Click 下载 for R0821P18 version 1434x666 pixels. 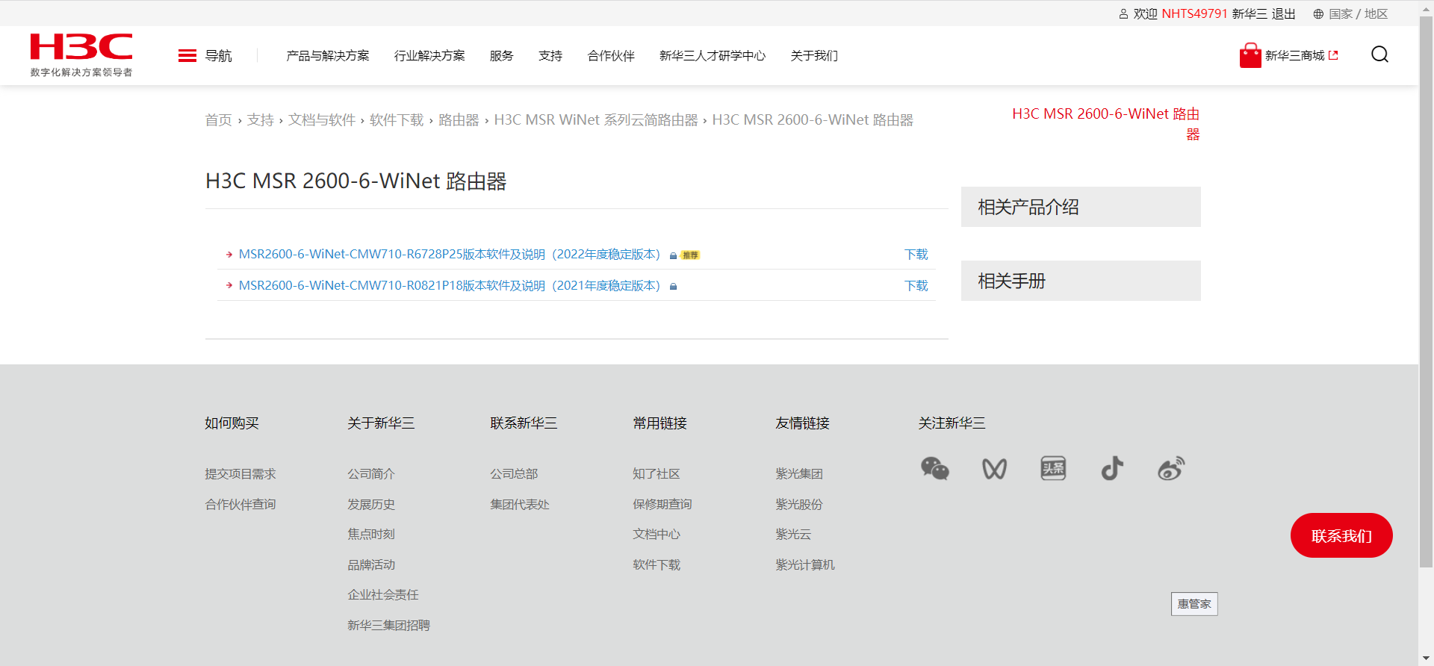(x=916, y=286)
